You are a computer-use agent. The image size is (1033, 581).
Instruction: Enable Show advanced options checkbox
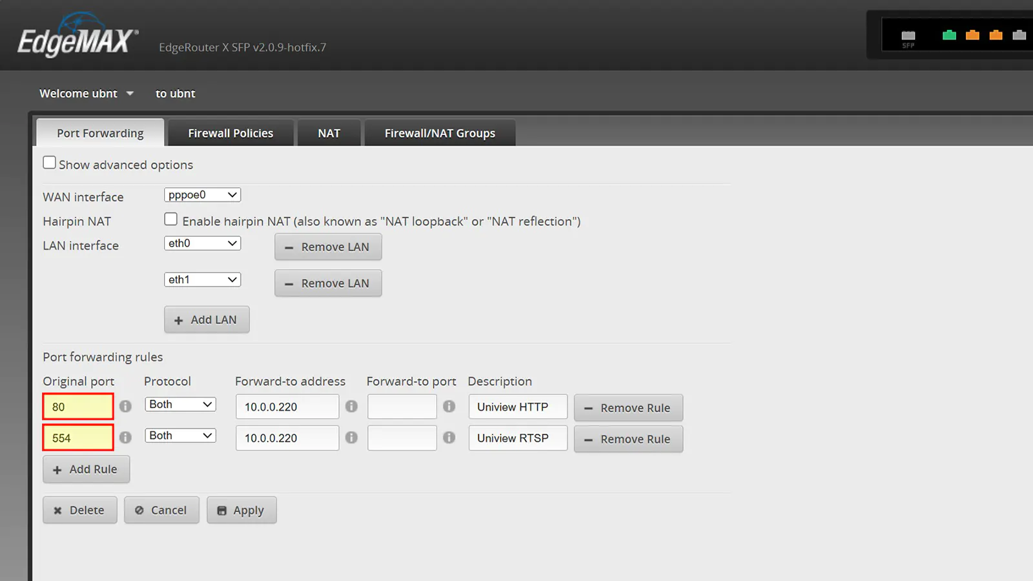[x=49, y=163]
